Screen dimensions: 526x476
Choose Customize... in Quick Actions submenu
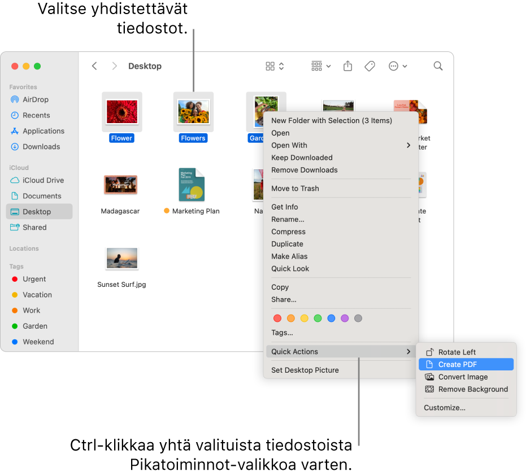[x=466, y=408]
